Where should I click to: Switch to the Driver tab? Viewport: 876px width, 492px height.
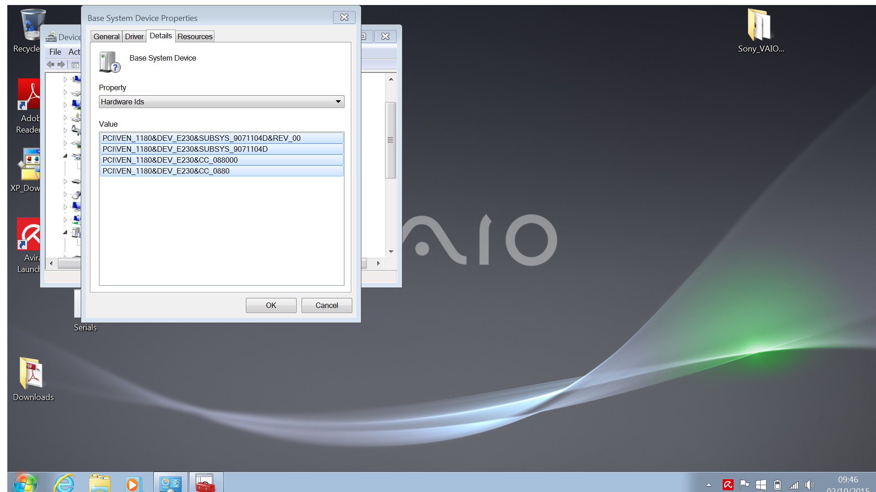click(134, 36)
